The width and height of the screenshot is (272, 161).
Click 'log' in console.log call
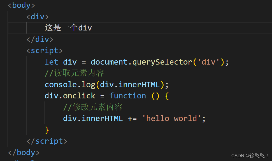[x=89, y=85]
